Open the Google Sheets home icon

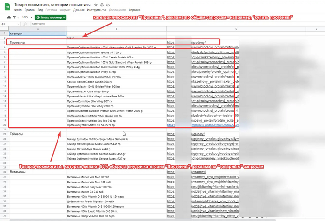pyautogui.click(x=7, y=6)
